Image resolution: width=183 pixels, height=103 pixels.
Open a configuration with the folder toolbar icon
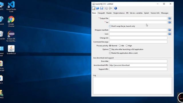coord(98,8)
